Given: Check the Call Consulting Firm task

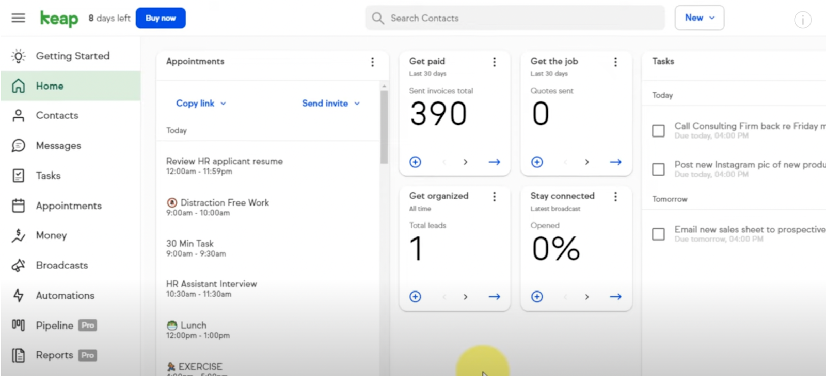Looking at the screenshot, I should tap(658, 131).
